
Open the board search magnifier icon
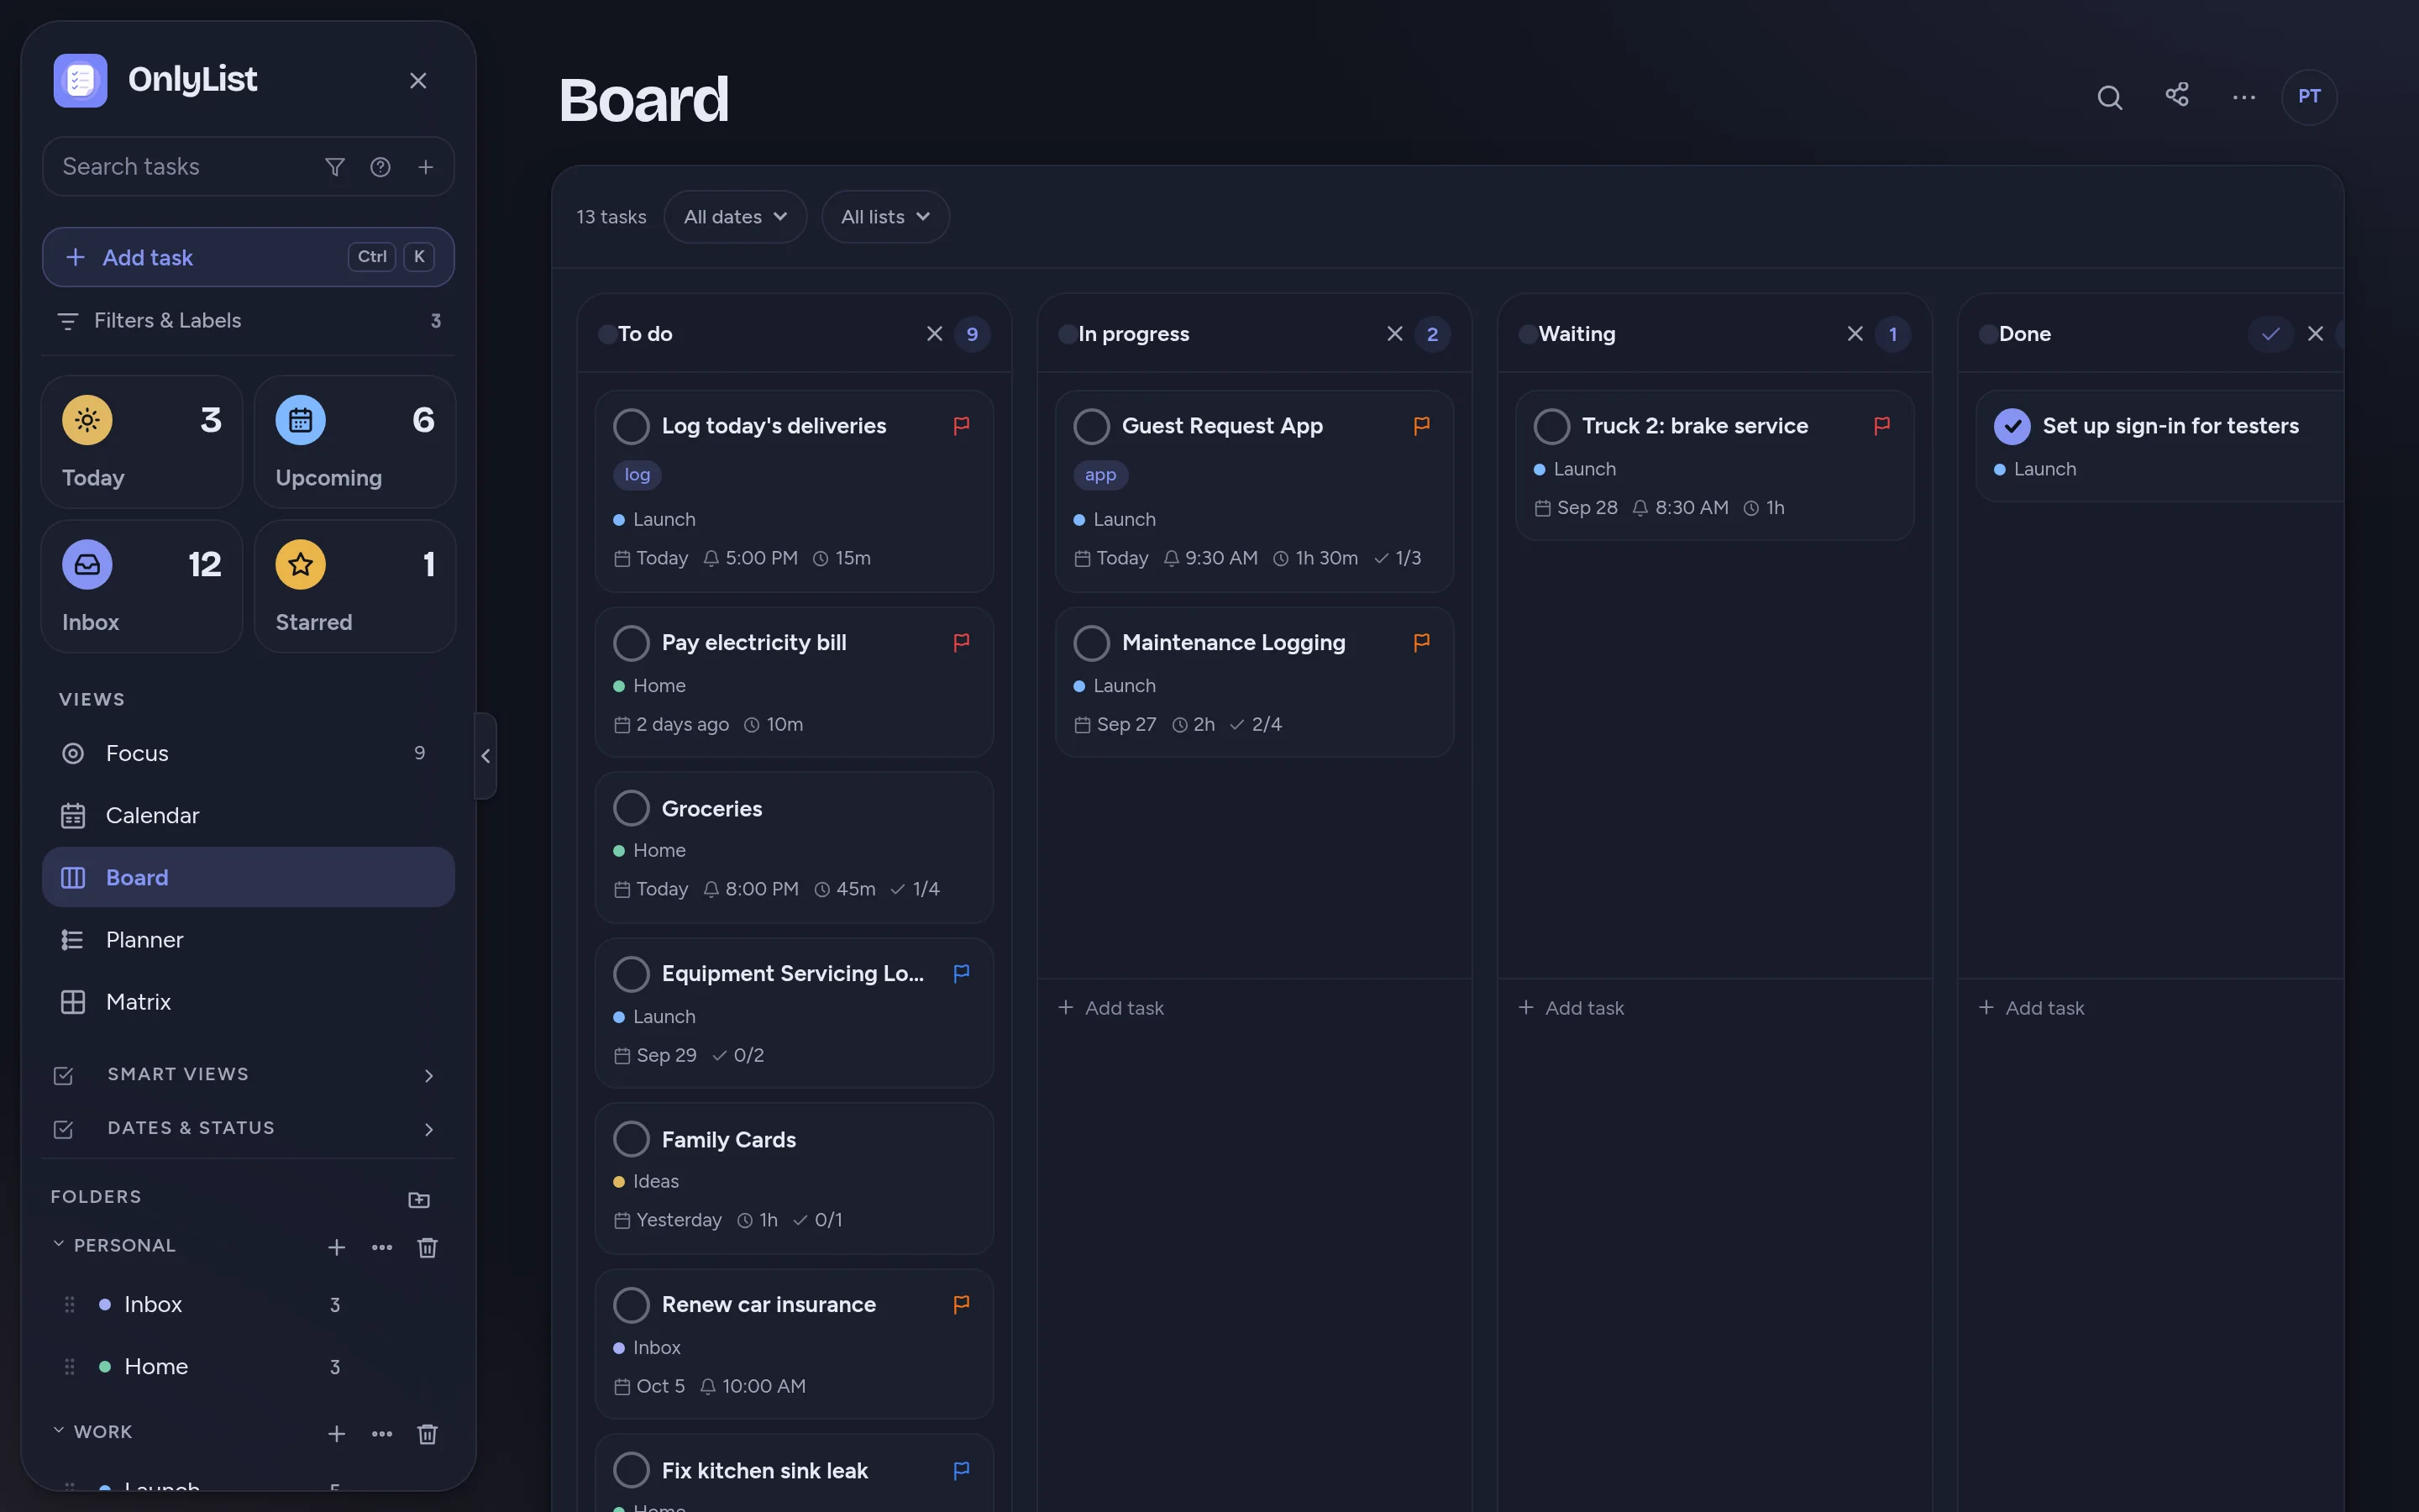click(2109, 97)
